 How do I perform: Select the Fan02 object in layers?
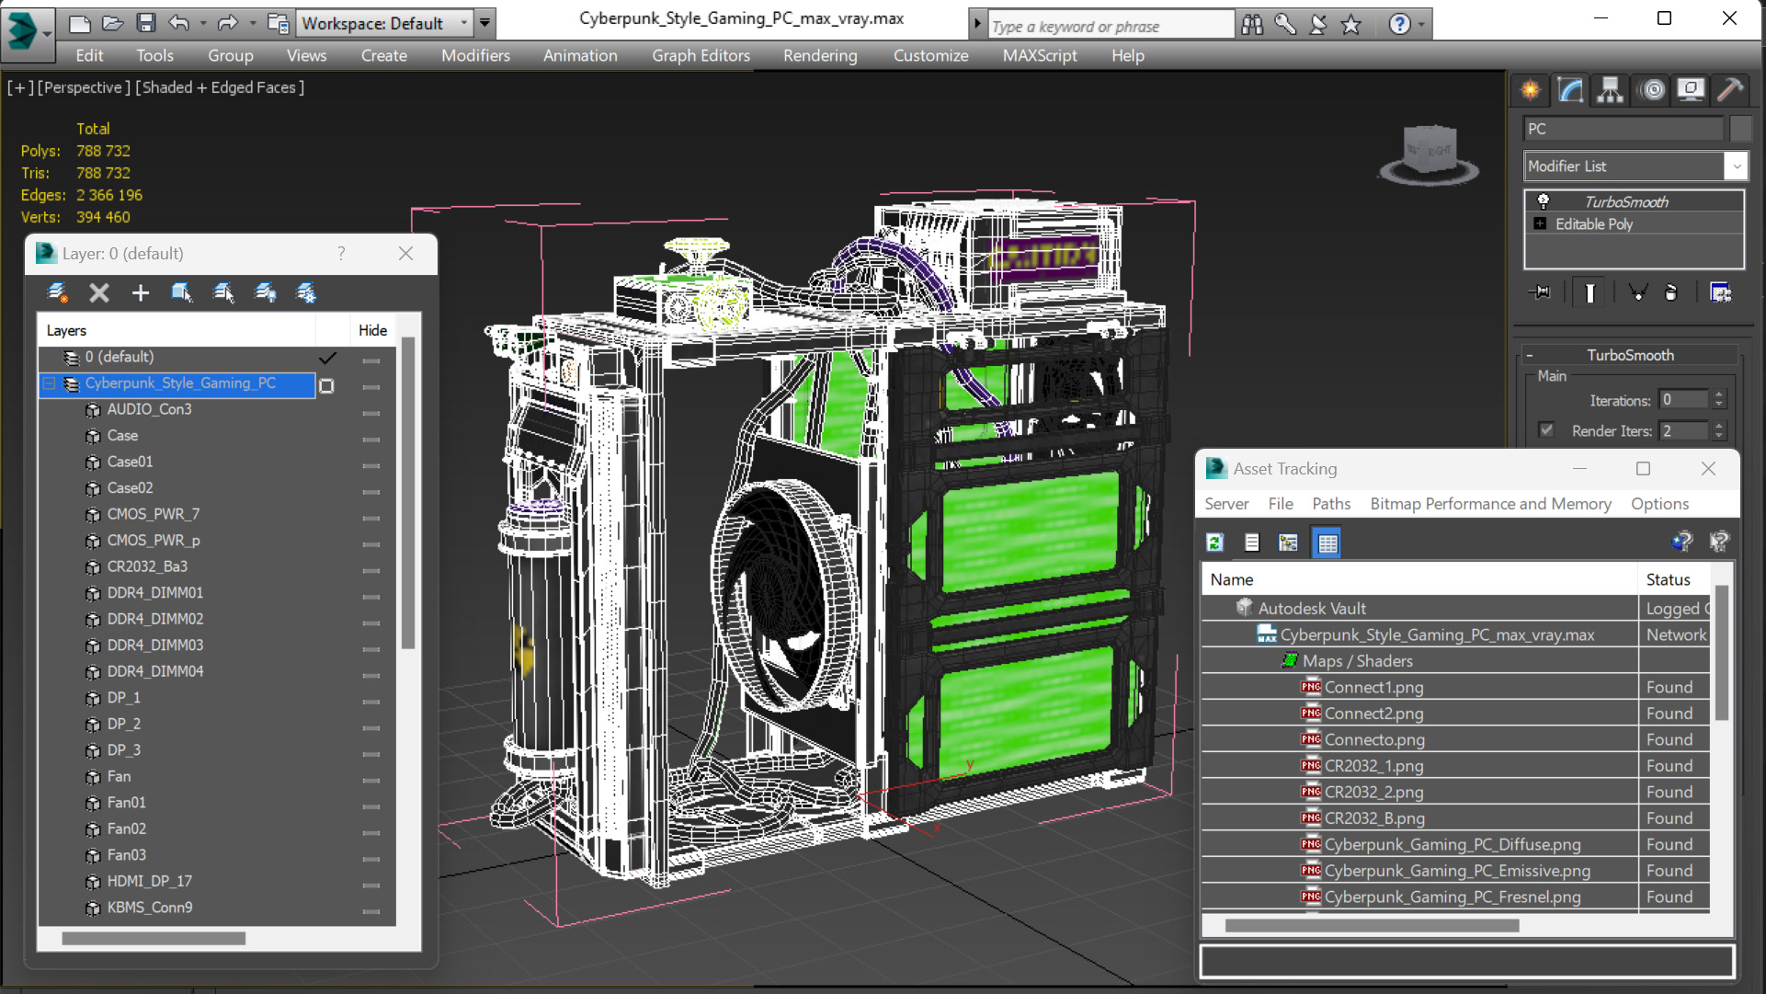pyautogui.click(x=127, y=828)
